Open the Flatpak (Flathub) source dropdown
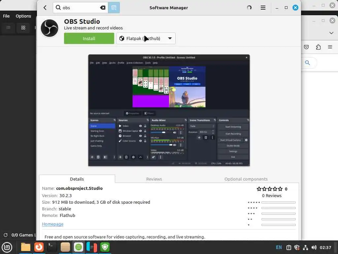 click(146, 38)
